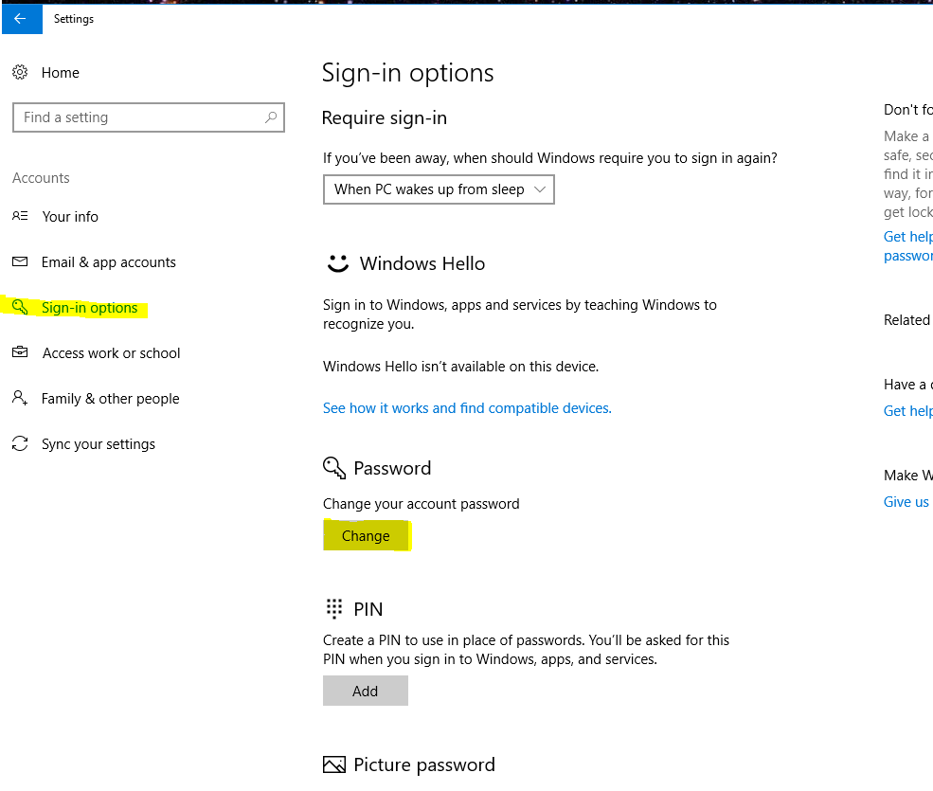933x791 pixels.
Task: Click the search magnifier icon
Action: click(271, 117)
